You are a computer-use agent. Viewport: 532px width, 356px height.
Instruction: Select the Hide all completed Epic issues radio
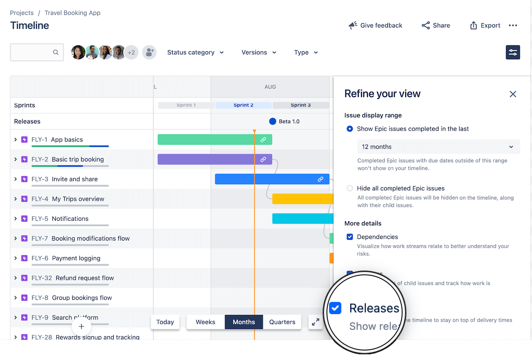(x=350, y=188)
